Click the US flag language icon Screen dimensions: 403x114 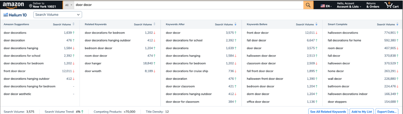tap(323, 6)
